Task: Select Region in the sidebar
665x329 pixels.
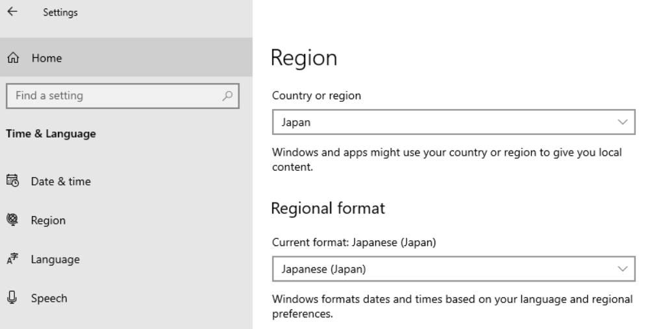Action: tap(49, 220)
